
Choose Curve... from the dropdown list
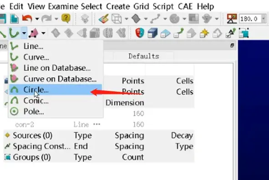tap(56, 57)
